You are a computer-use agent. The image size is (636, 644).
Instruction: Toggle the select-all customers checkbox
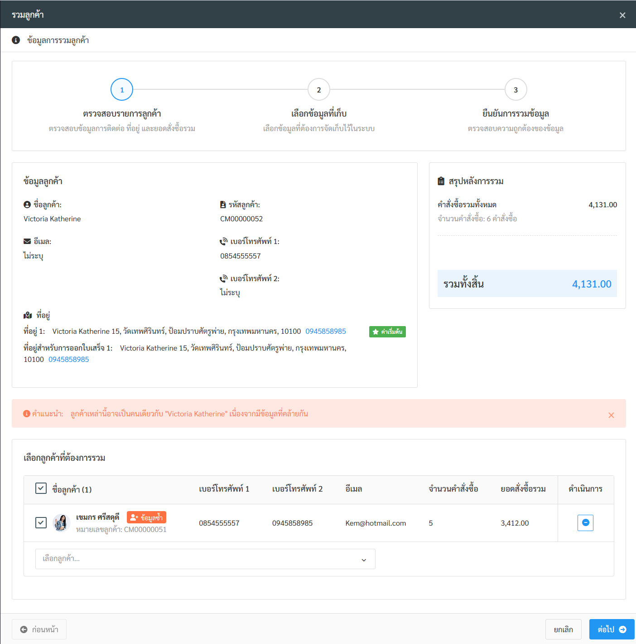pos(41,488)
